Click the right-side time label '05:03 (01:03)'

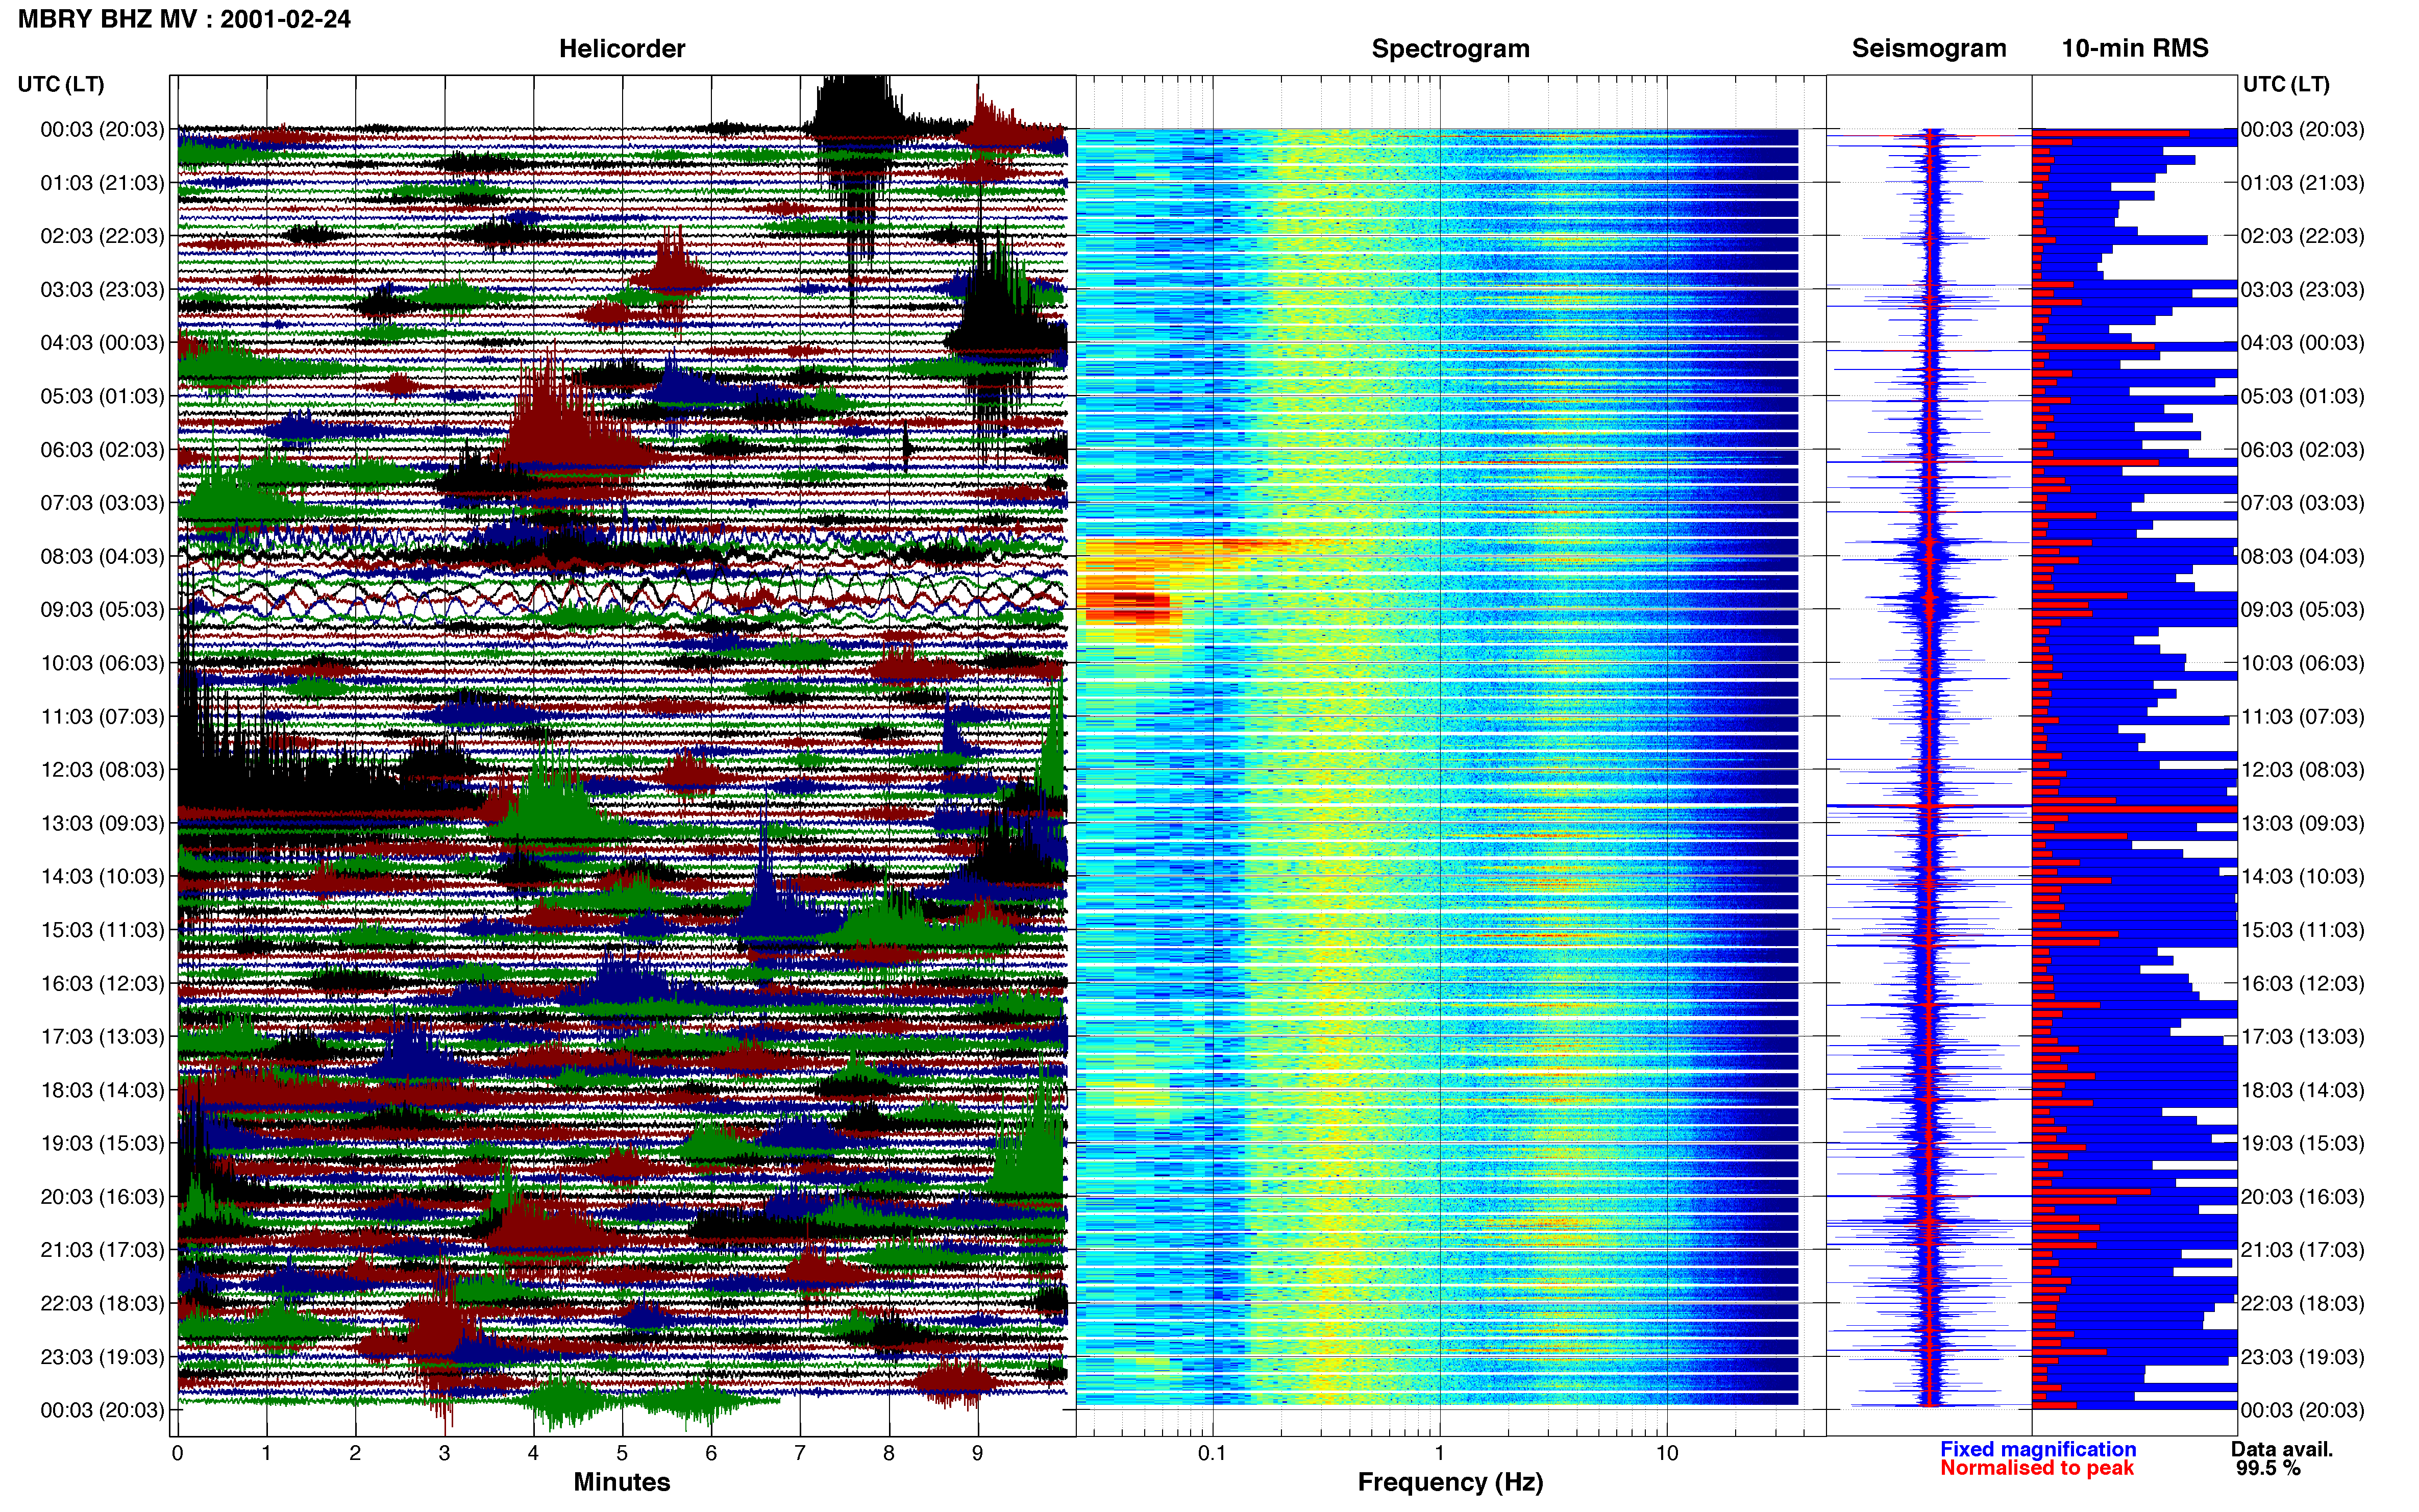[x=2303, y=396]
